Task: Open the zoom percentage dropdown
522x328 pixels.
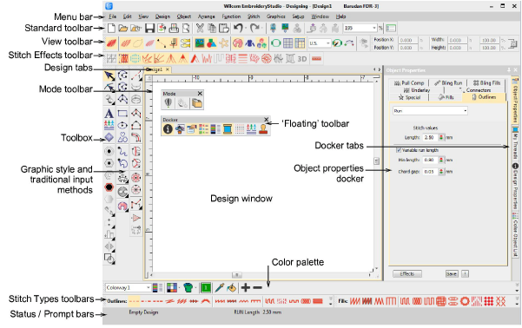Action: click(374, 29)
